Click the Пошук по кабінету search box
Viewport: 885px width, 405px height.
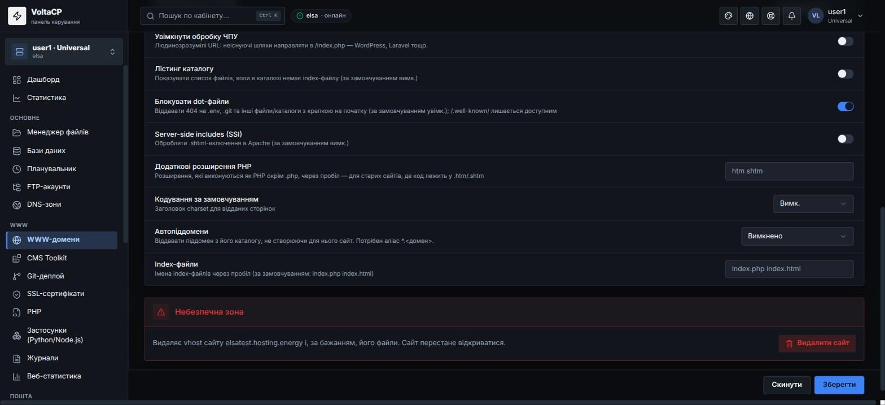[212, 16]
